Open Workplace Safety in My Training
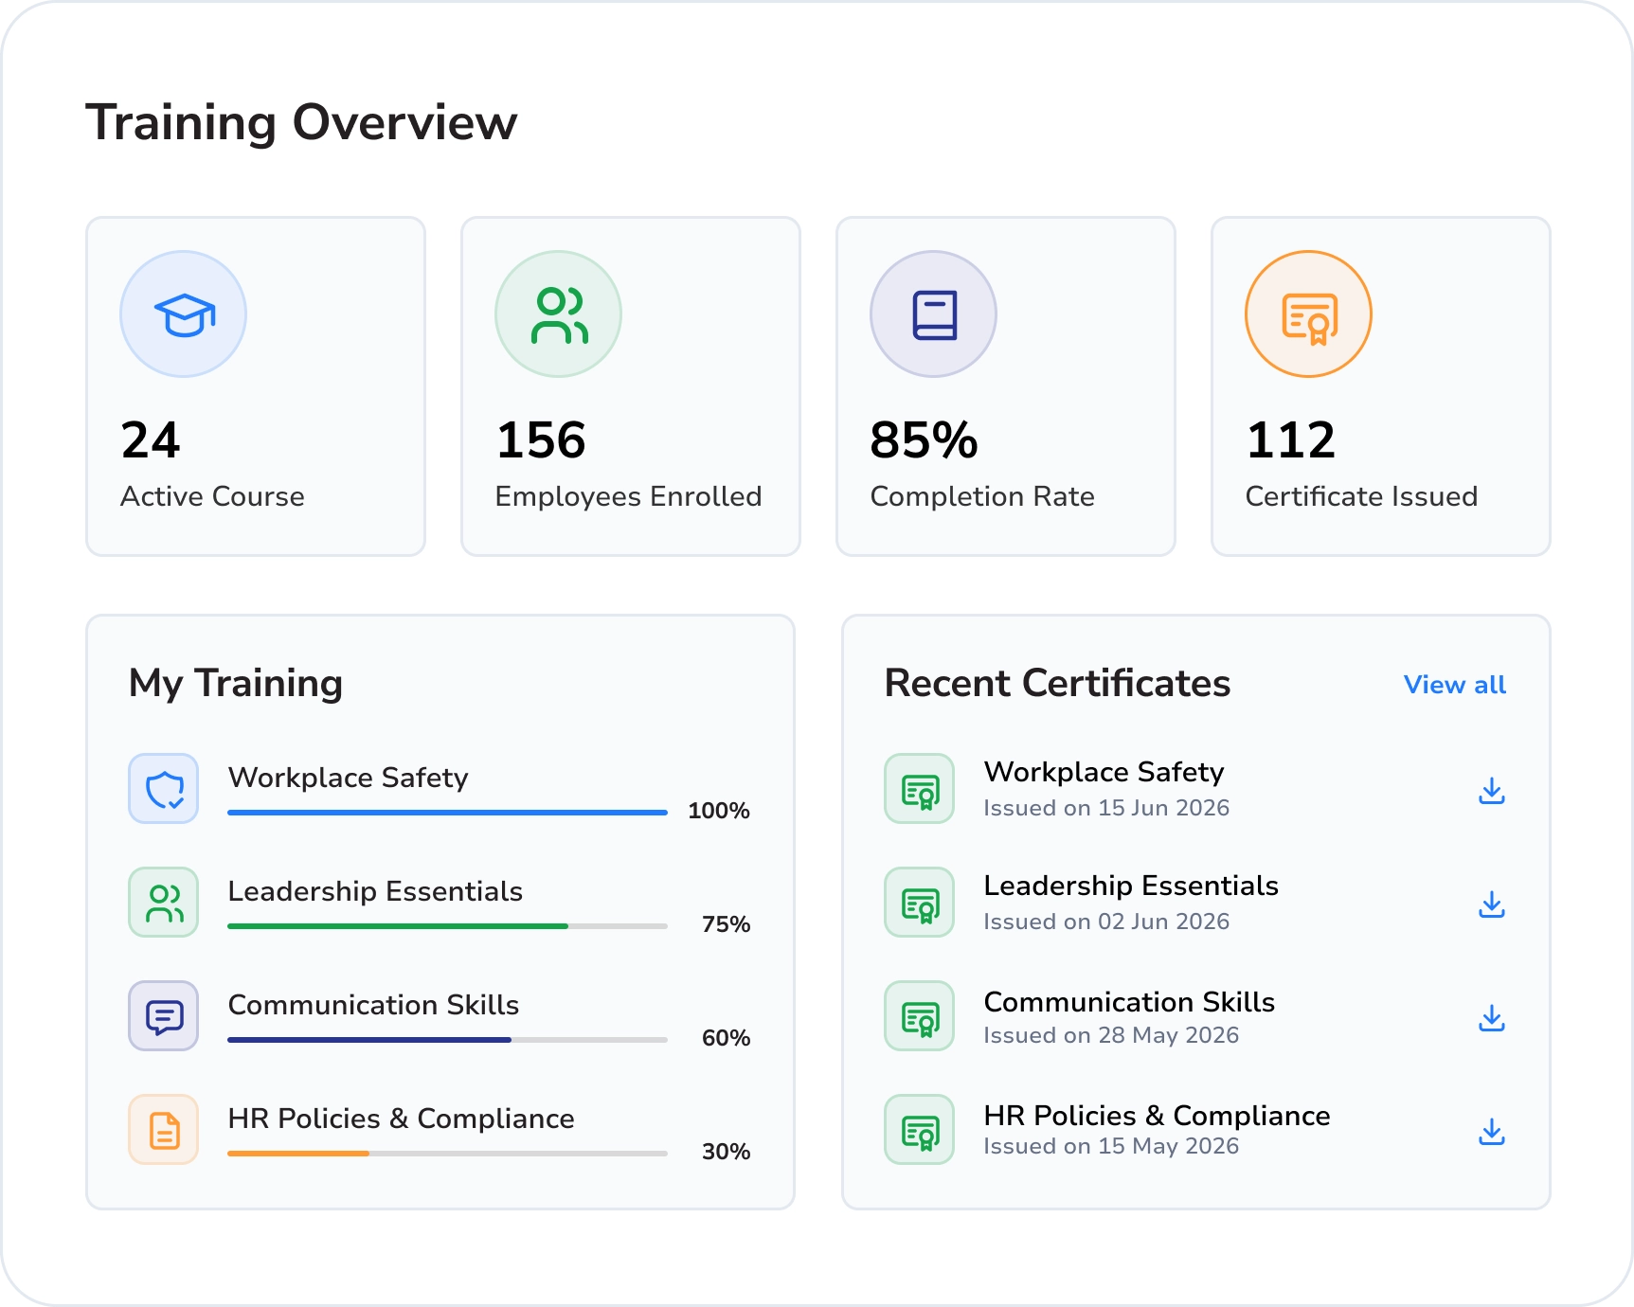Viewport: 1634px width, 1307px height. (x=349, y=778)
